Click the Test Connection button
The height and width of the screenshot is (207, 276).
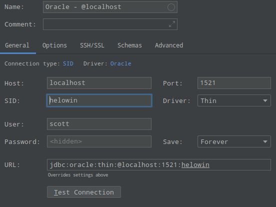coord(84,192)
